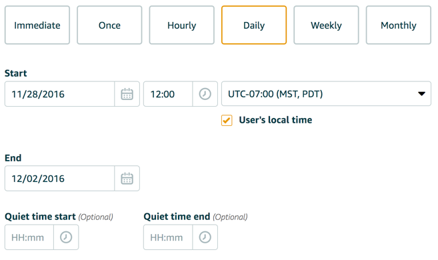This screenshot has width=438, height=260.
Task: Toggle the User's local time checkbox
Action: pyautogui.click(x=227, y=121)
